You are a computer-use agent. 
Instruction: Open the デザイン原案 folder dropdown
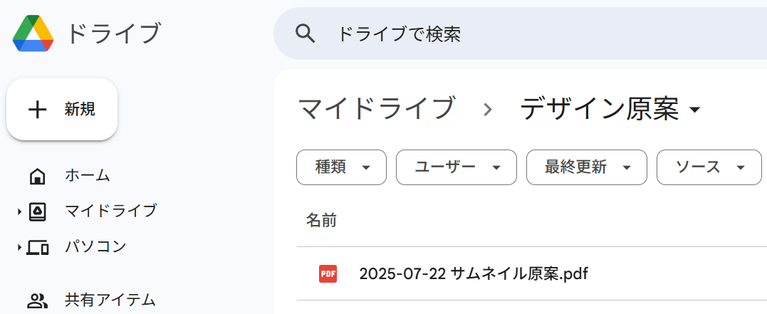click(695, 110)
